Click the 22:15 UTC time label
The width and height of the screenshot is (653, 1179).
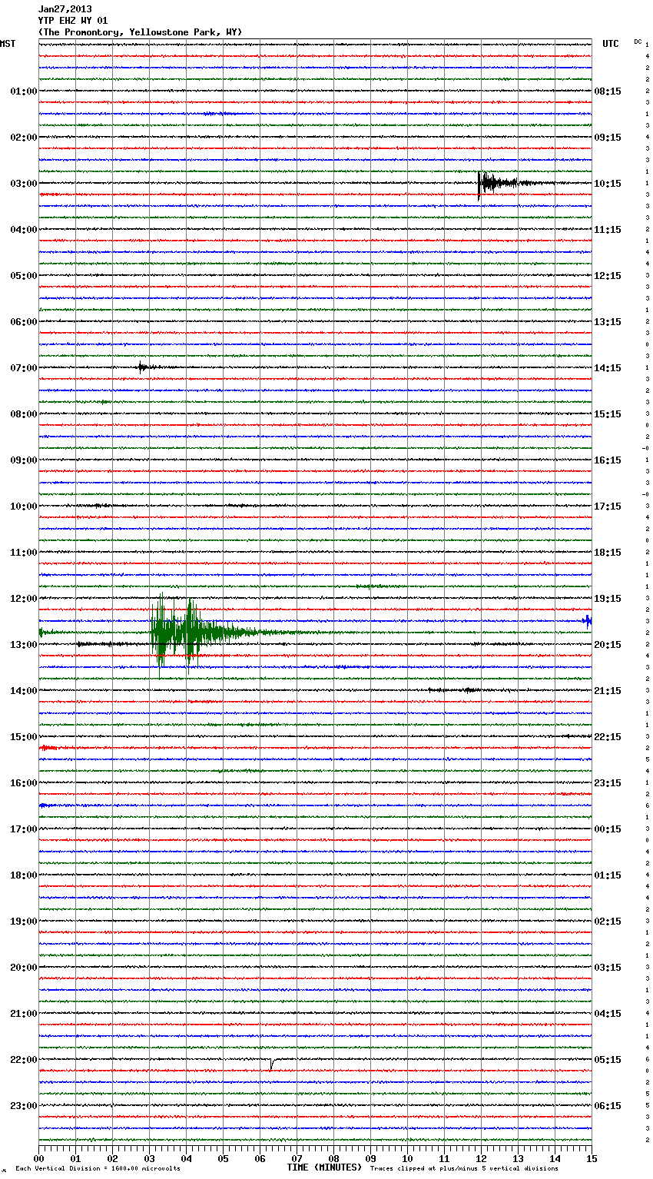(608, 737)
